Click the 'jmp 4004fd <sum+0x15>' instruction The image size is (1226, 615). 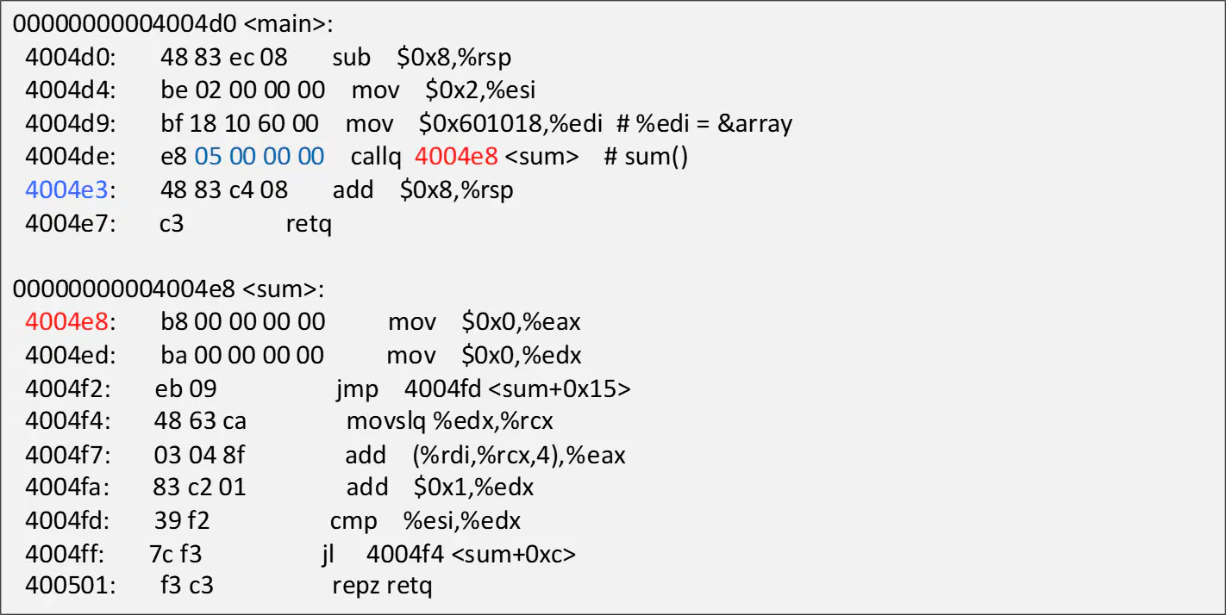tap(484, 388)
